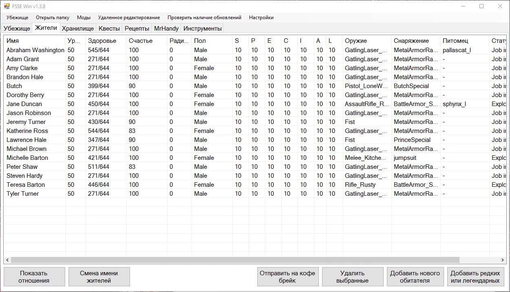The height and width of the screenshot is (292, 510).
Task: Click the Удалить выбранные button
Action: (352, 277)
